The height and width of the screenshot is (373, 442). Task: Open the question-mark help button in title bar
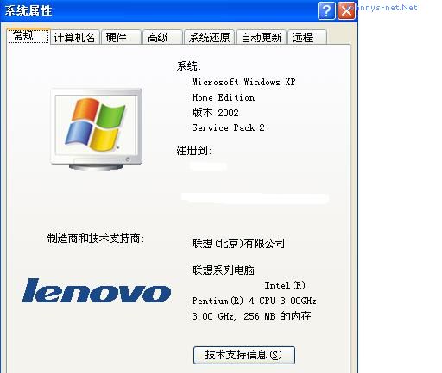326,11
